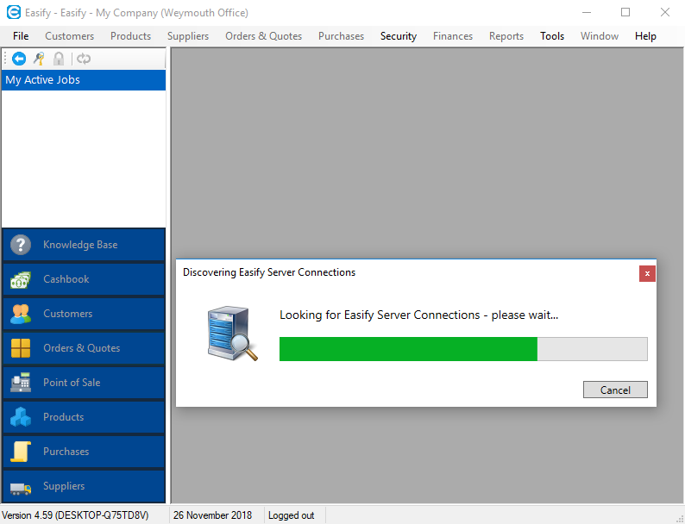
Task: Open the Finances menu
Action: 453,36
